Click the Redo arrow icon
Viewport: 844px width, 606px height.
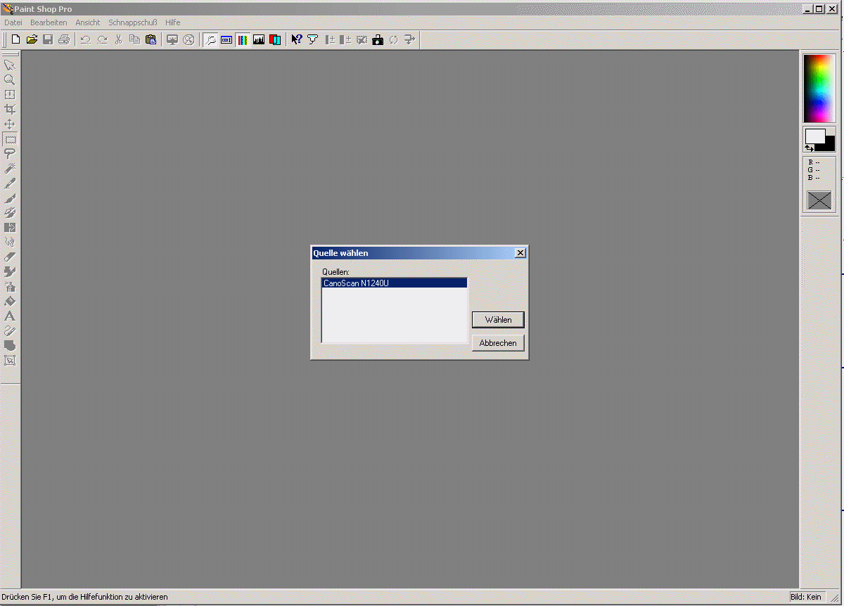pos(102,40)
